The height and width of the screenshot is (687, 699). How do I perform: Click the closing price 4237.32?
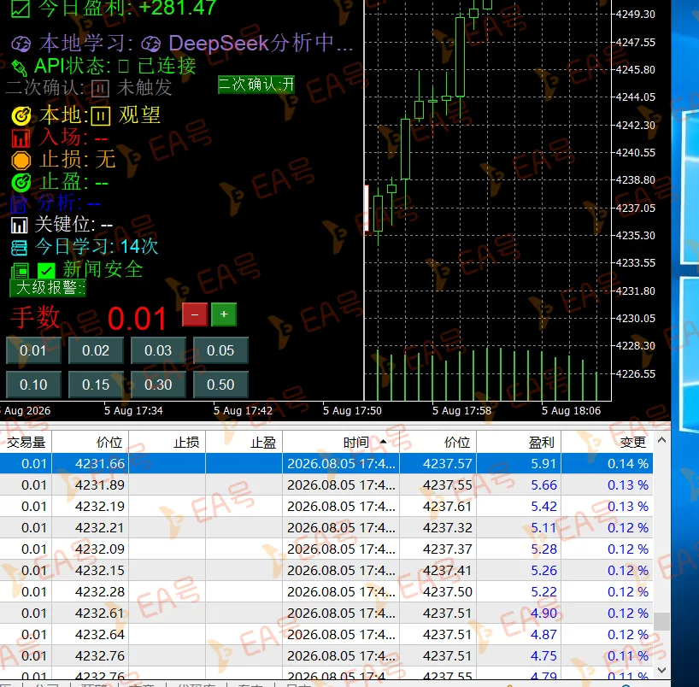click(x=447, y=527)
